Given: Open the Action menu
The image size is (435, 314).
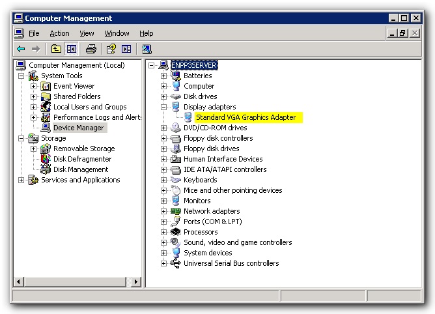Looking at the screenshot, I should pyautogui.click(x=59, y=33).
